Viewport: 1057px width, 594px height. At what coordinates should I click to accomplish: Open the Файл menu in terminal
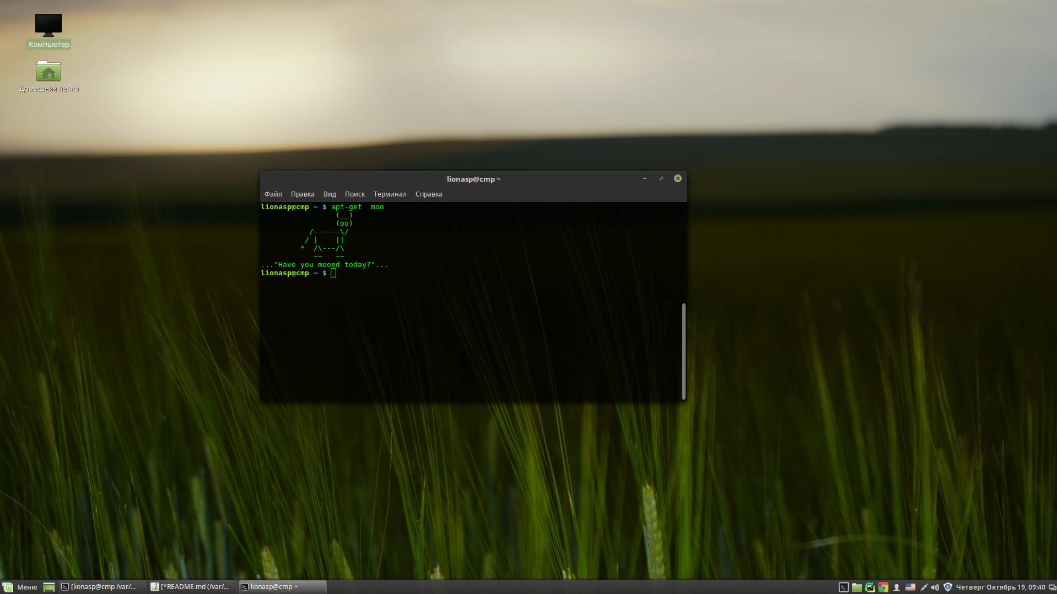pyautogui.click(x=273, y=194)
